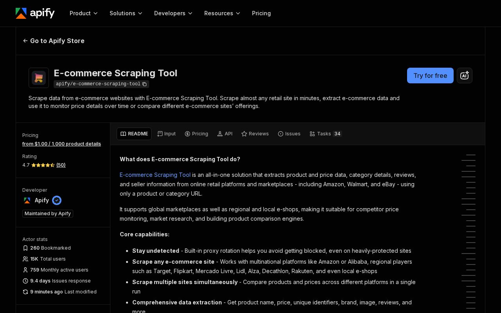The width and height of the screenshot is (501, 313).
Task: Click the Actor stats label in the sidebar
Action: coord(35,239)
